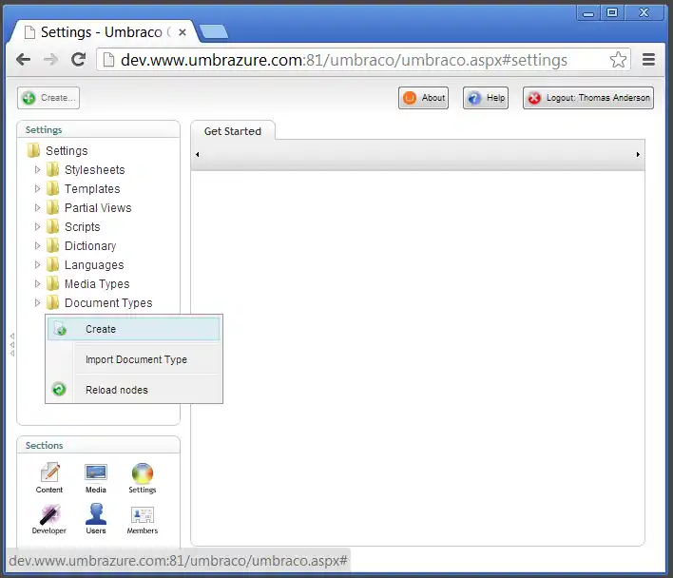Screen dimensions: 673x578
Task: Click the browser back arrow
Action: tap(23, 59)
